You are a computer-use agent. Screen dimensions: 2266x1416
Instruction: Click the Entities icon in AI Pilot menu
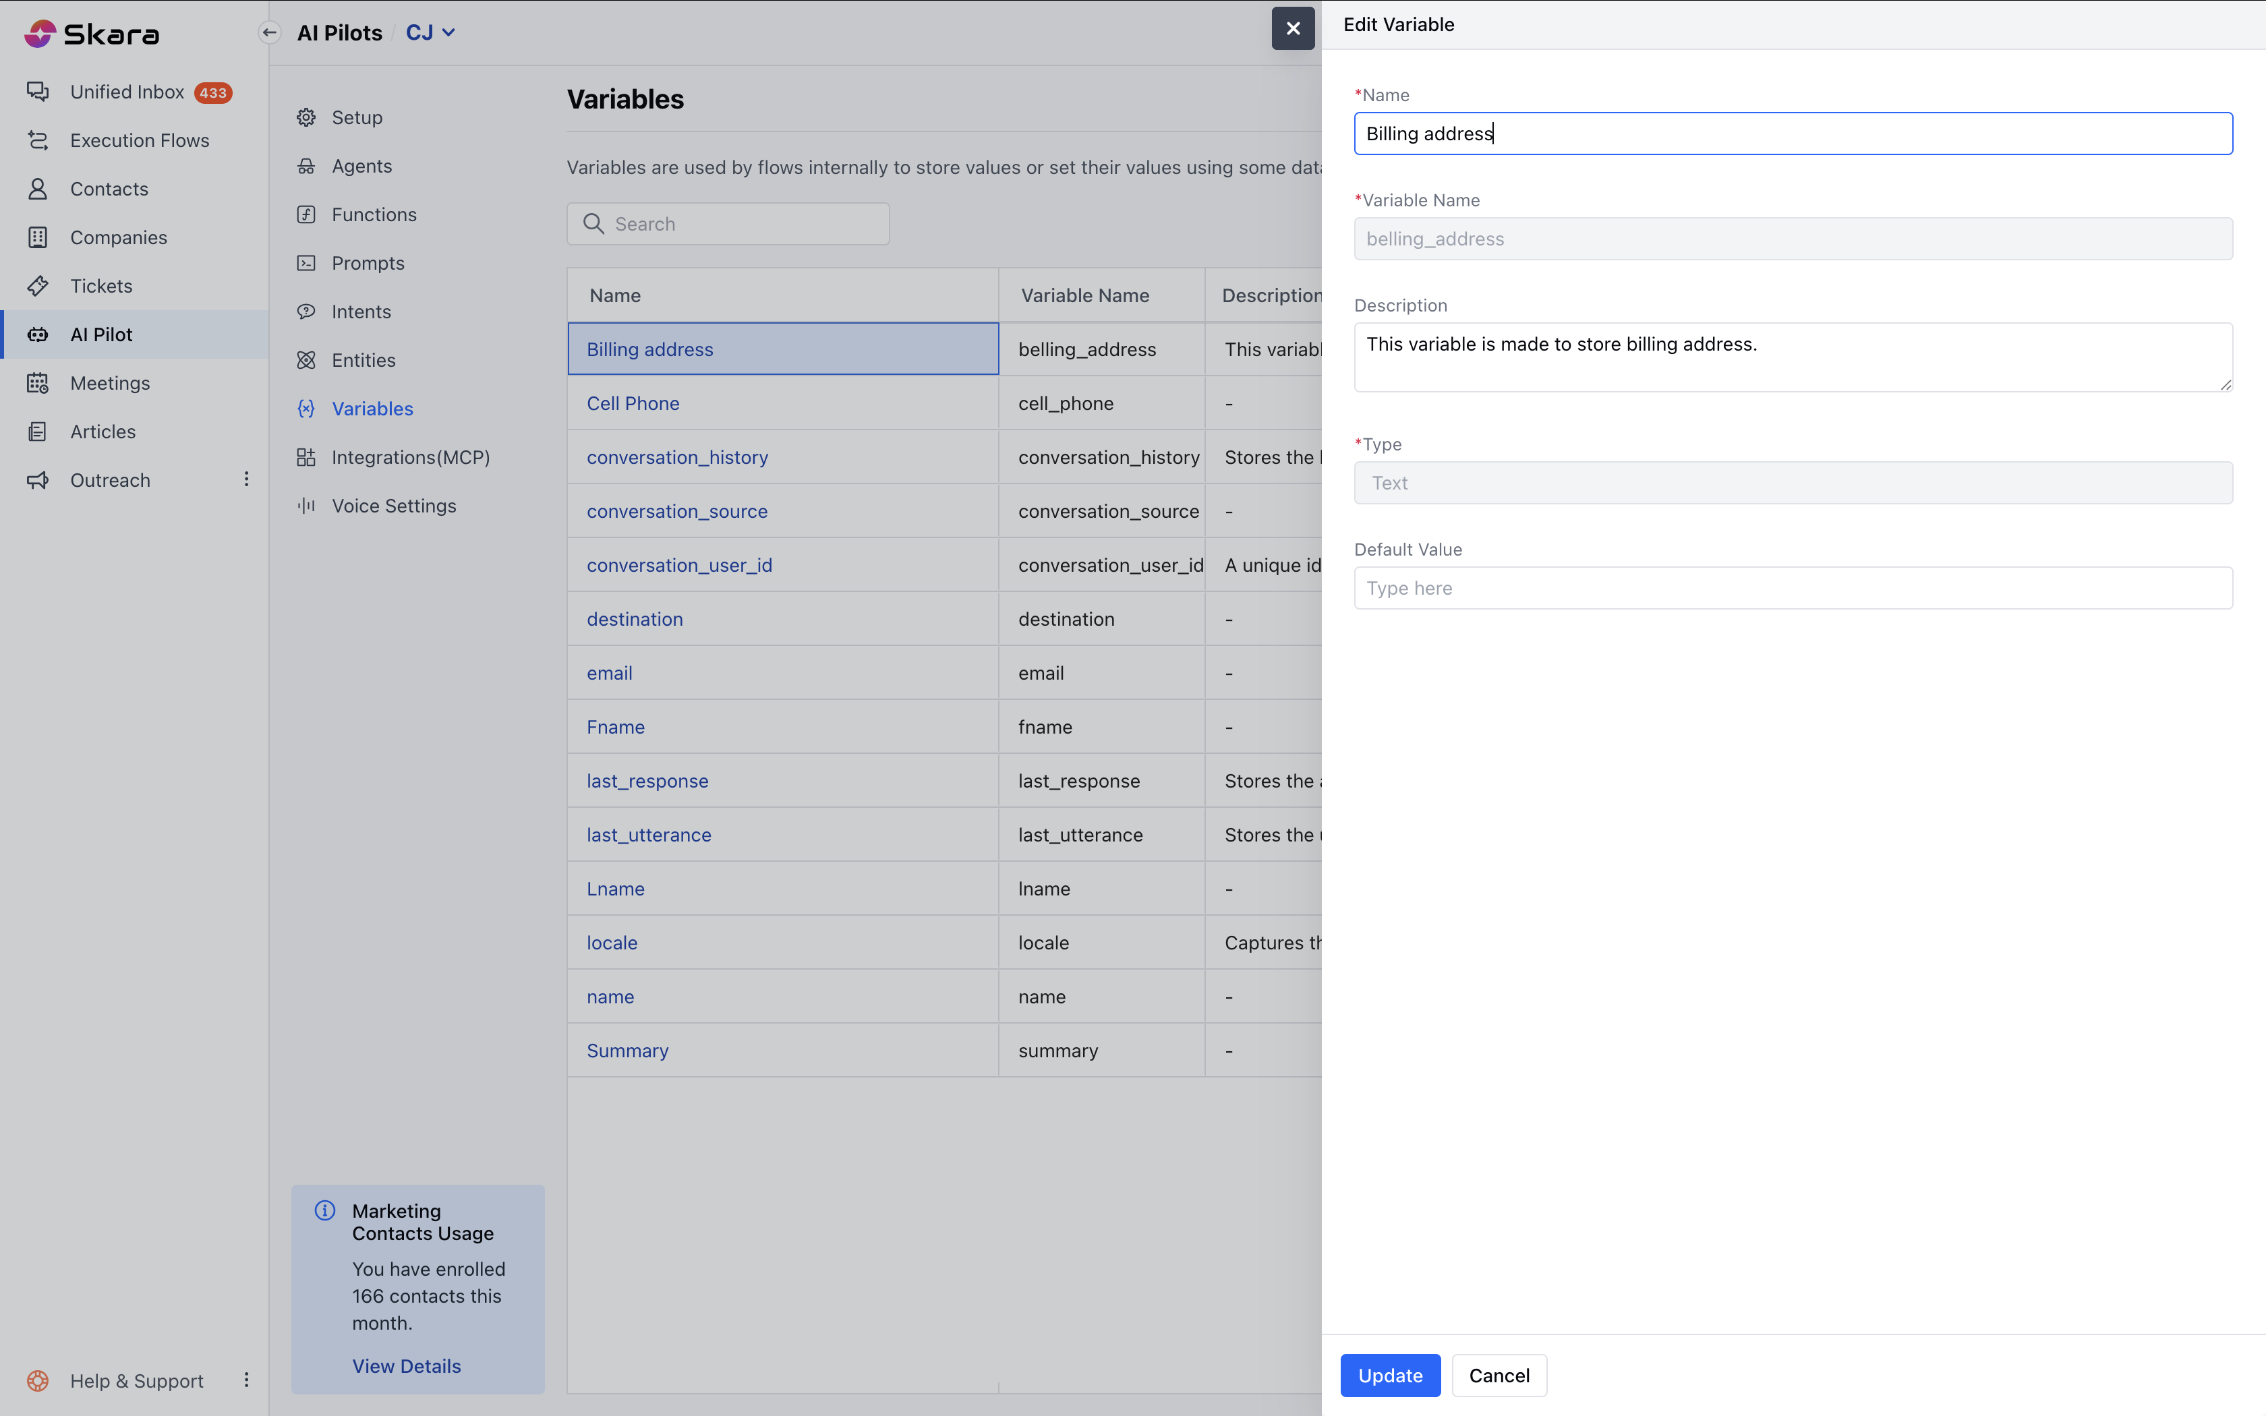click(x=306, y=361)
